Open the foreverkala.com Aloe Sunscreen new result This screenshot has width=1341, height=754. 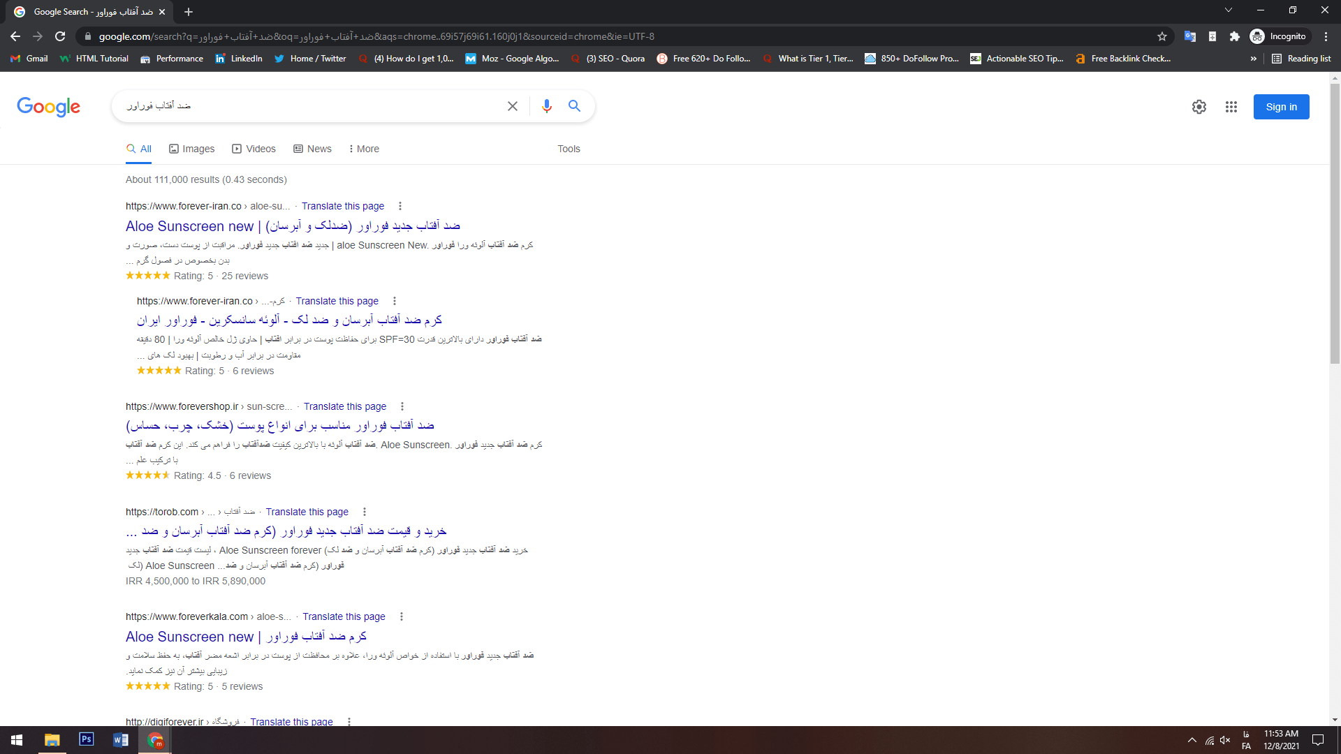point(246,637)
